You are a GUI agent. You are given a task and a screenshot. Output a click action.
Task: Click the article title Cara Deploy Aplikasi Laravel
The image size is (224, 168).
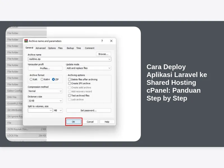pos(177,82)
